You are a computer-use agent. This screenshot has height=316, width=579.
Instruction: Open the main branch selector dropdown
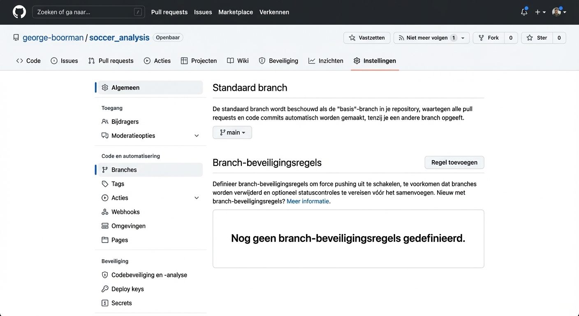coord(232,132)
